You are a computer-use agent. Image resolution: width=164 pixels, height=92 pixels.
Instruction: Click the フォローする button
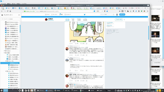[119, 19]
